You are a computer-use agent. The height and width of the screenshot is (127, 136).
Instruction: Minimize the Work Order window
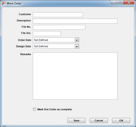[114, 3]
